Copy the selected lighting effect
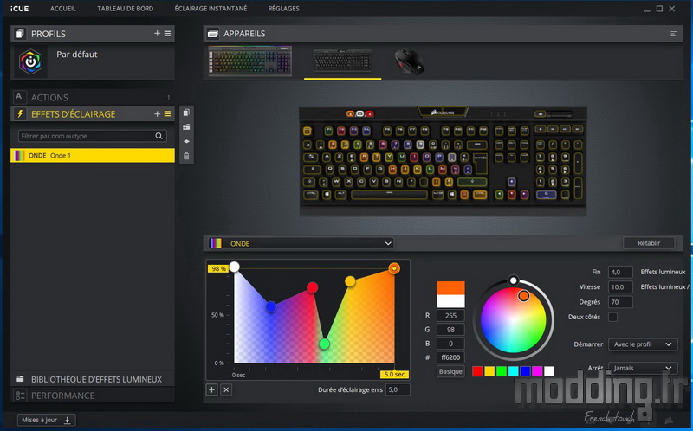 tap(186, 113)
